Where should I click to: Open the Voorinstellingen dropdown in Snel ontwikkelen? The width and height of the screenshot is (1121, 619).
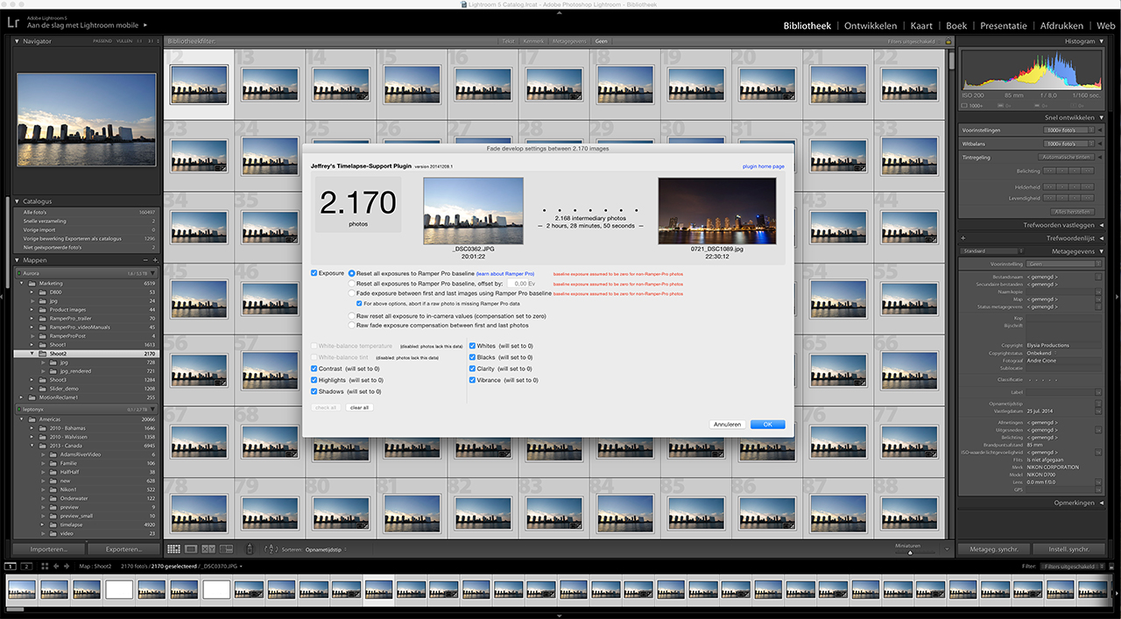pos(1068,130)
